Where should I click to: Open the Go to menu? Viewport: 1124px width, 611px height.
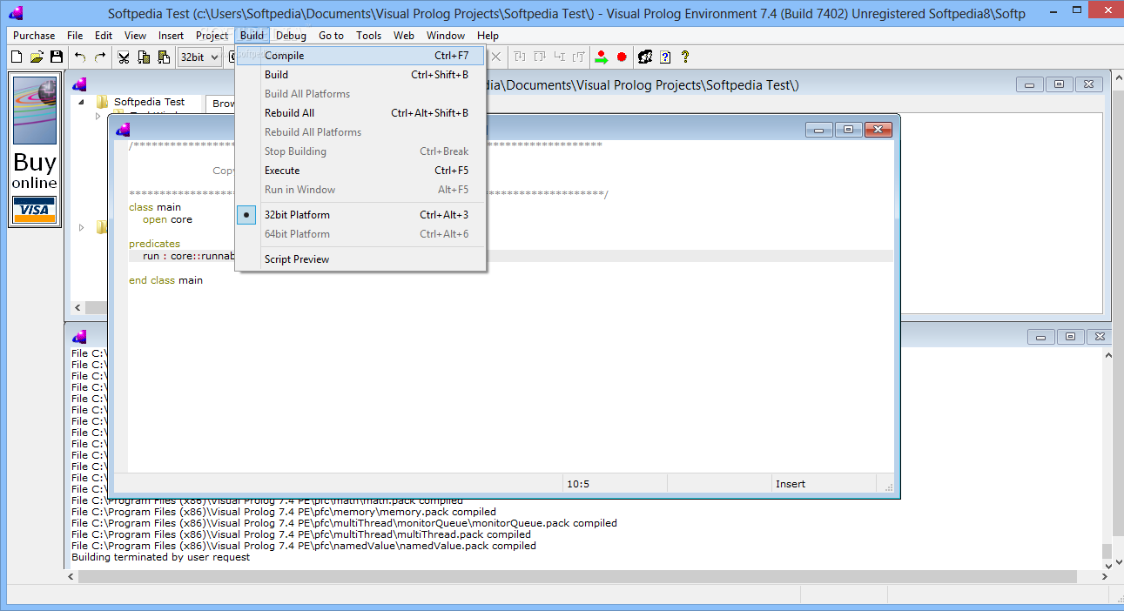click(x=331, y=36)
